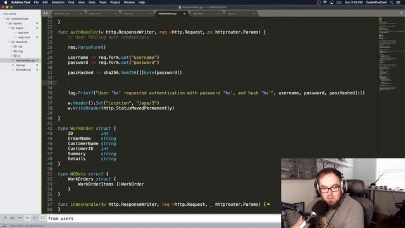Expand the img folder in sidebar
This screenshot has height=228, width=405.
coord(11,51)
